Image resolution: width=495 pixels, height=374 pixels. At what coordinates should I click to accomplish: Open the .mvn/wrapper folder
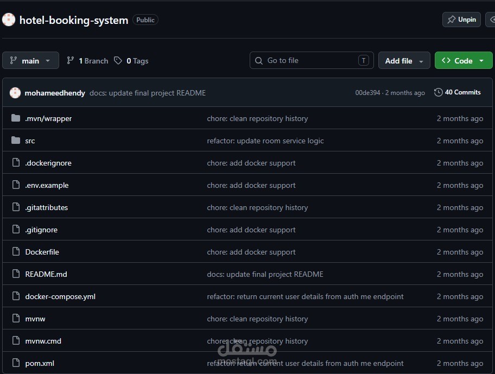coord(48,118)
